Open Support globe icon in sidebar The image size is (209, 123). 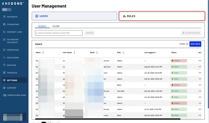pyautogui.click(x=4, y=88)
